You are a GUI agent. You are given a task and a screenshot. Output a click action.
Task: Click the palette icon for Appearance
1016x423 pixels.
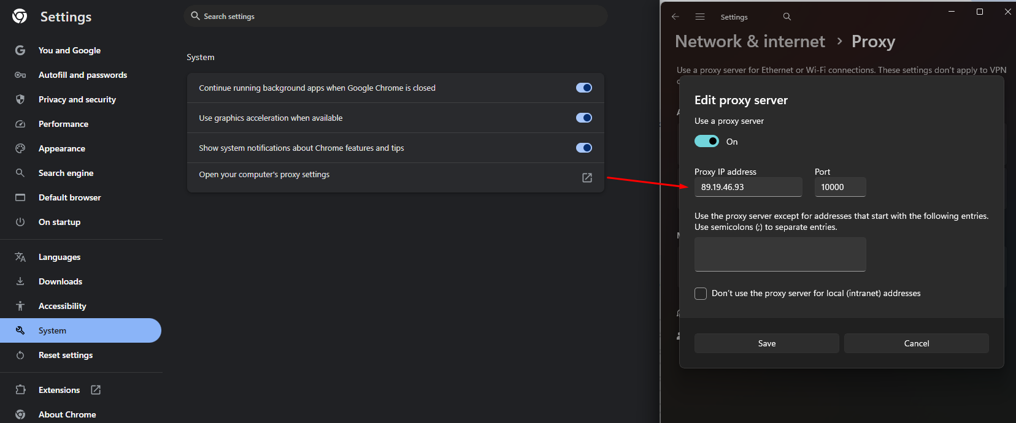[20, 148]
